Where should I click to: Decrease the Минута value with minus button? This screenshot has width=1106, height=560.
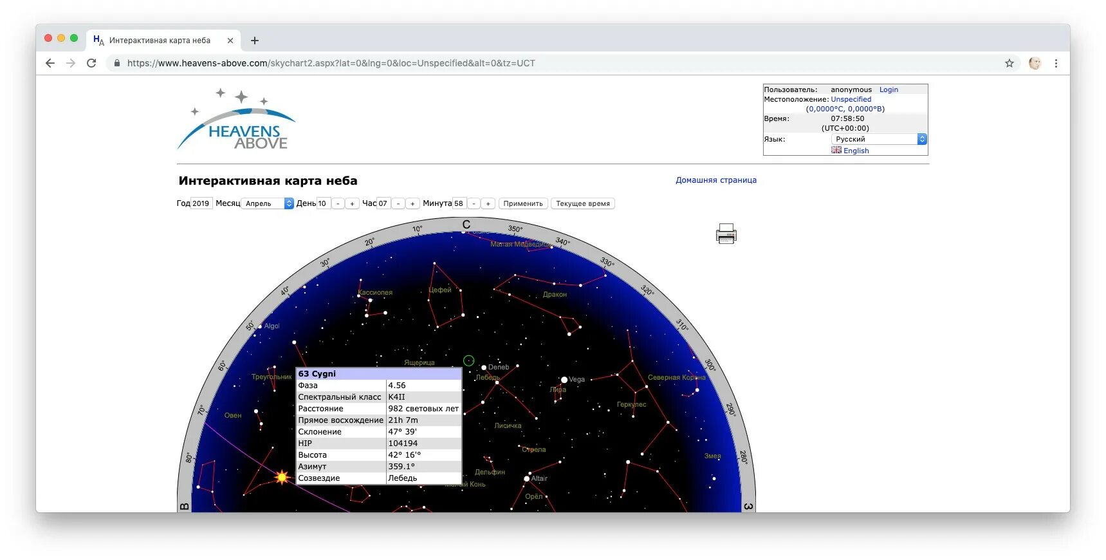(474, 203)
